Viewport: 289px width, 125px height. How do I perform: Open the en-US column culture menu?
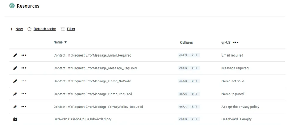click(235, 42)
